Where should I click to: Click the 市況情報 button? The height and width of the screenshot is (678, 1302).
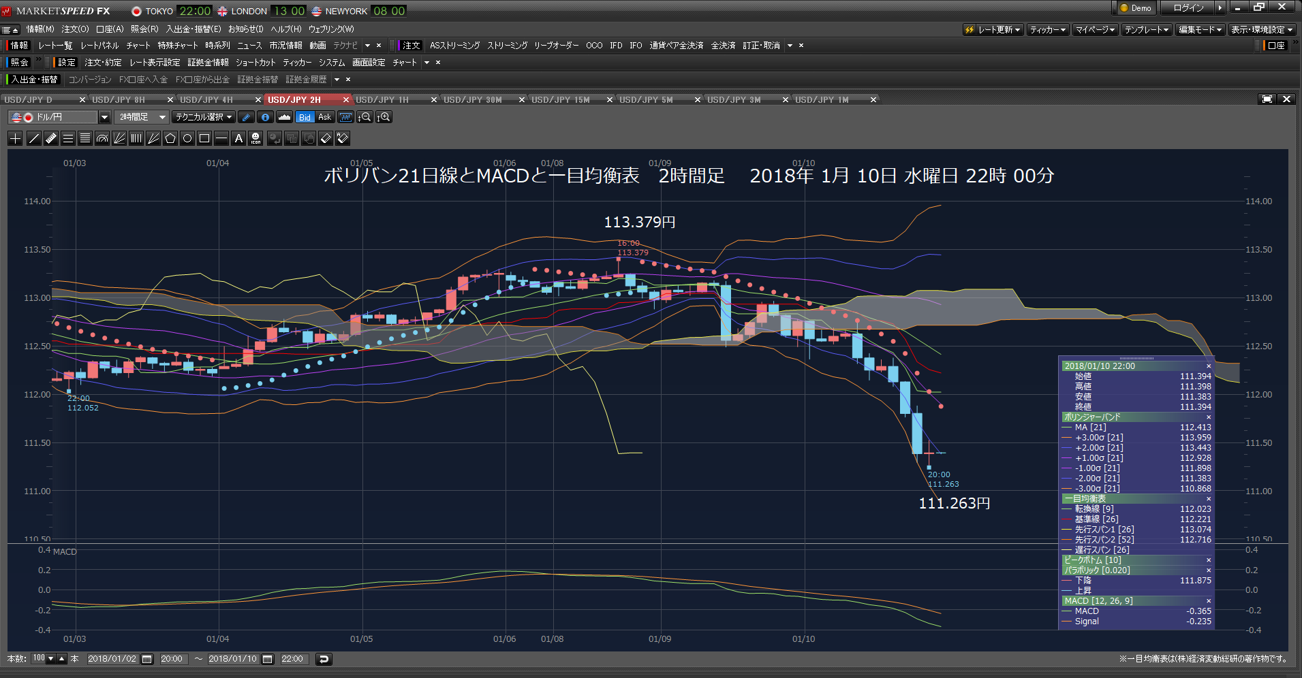point(285,46)
